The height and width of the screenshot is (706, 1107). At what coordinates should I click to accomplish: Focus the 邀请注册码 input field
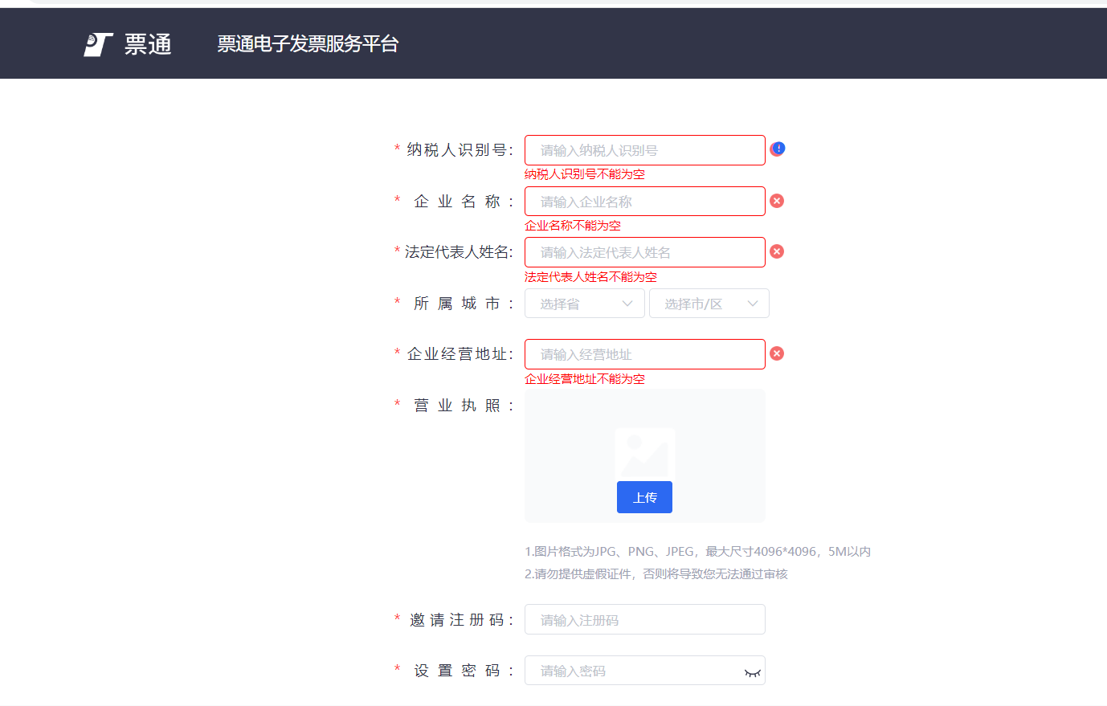click(x=645, y=619)
